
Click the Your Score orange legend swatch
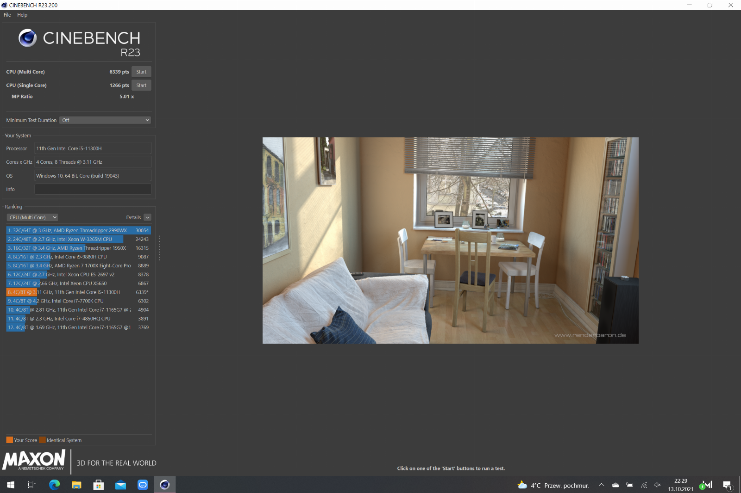coord(9,440)
